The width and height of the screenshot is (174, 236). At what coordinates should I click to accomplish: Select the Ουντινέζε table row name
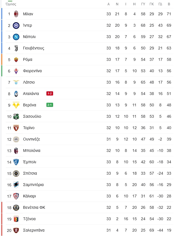pos(32,139)
